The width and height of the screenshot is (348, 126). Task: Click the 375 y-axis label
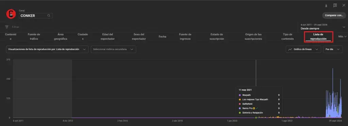[x=8, y=59]
